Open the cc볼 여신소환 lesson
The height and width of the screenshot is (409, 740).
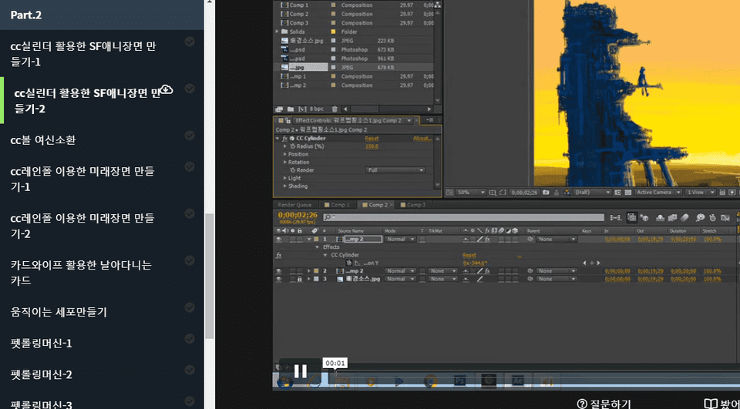(43, 140)
